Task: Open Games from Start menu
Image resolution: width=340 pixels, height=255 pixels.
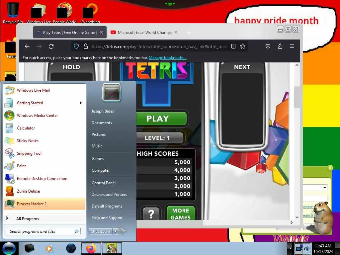Action: point(98,158)
